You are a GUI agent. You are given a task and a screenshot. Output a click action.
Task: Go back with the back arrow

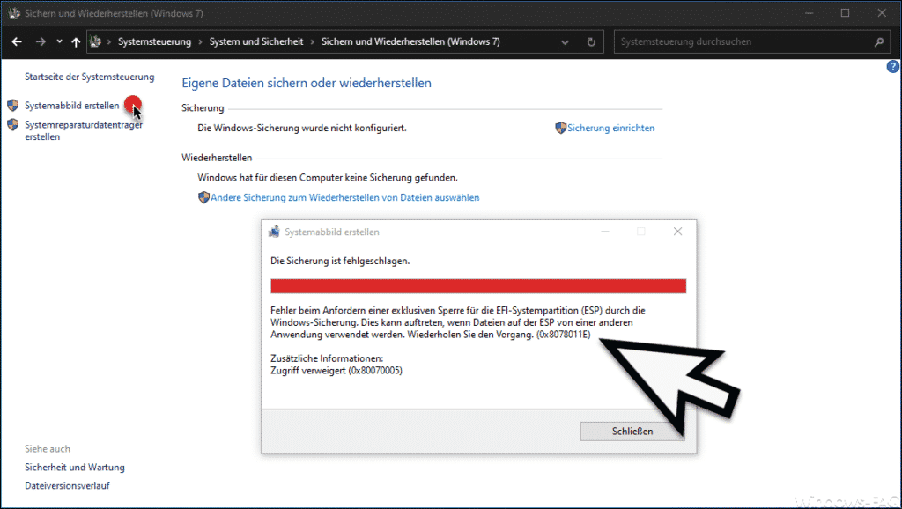coord(17,41)
